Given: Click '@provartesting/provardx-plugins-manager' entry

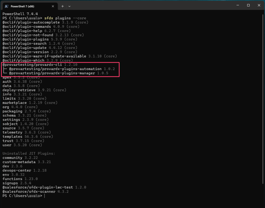Looking at the screenshot, I should (59, 73).
